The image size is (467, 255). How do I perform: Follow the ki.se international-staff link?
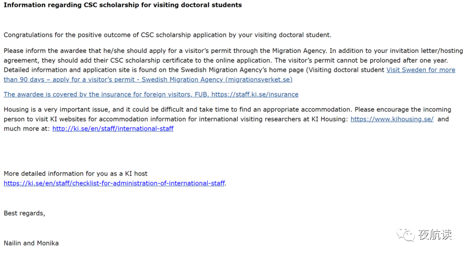click(113, 129)
